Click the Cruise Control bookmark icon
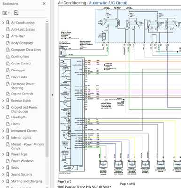 tap(8, 63)
